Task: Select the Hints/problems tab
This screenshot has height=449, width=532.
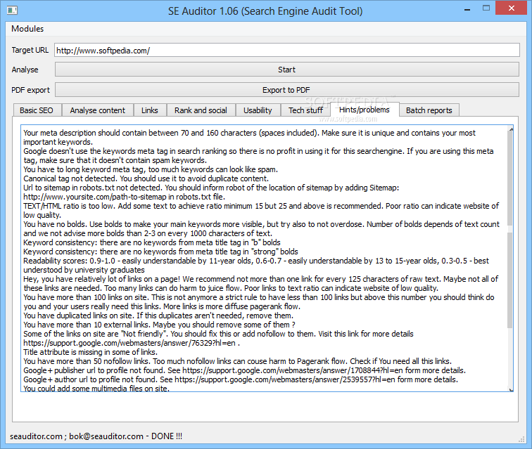Action: pyautogui.click(x=365, y=110)
